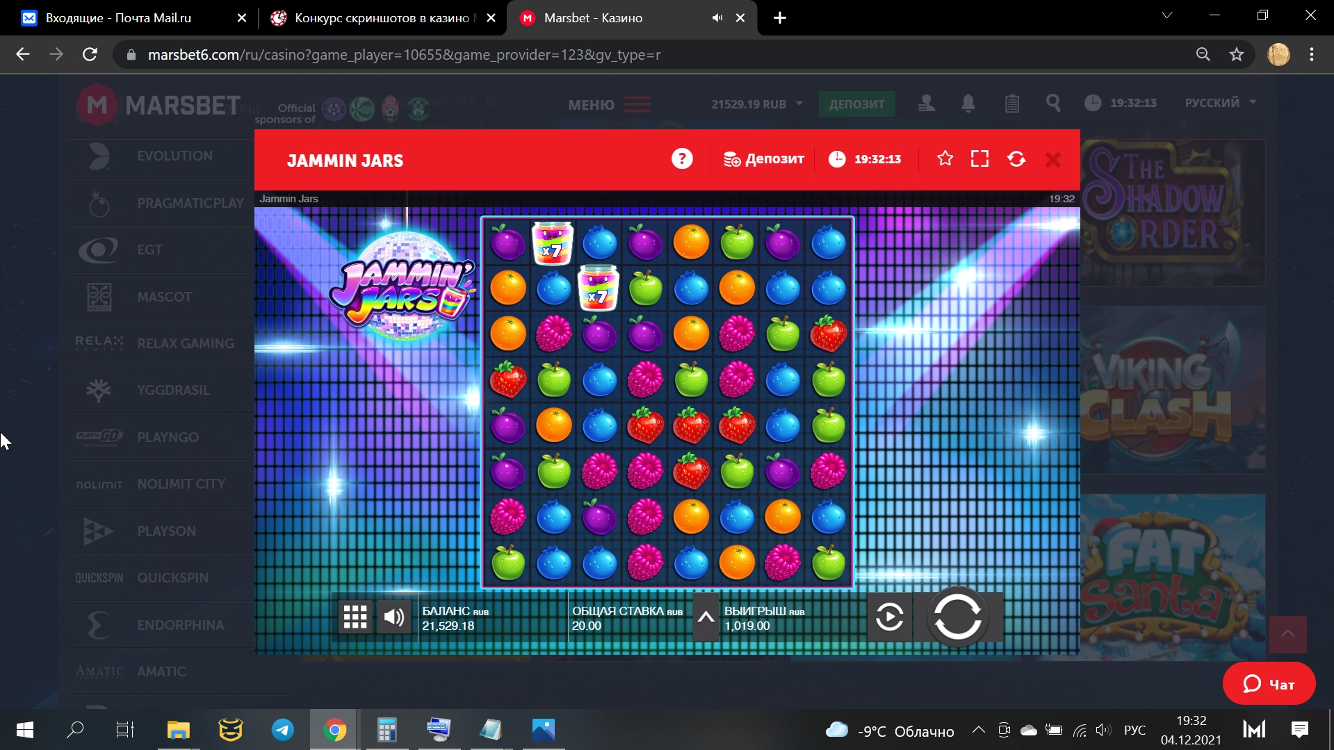This screenshot has height=750, width=1334.
Task: Open the weather widget showing -9°C Облачно
Action: (x=889, y=731)
